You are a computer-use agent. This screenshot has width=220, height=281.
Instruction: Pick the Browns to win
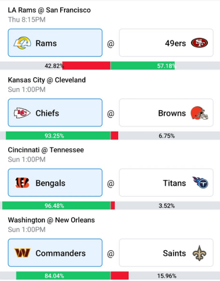(166, 113)
